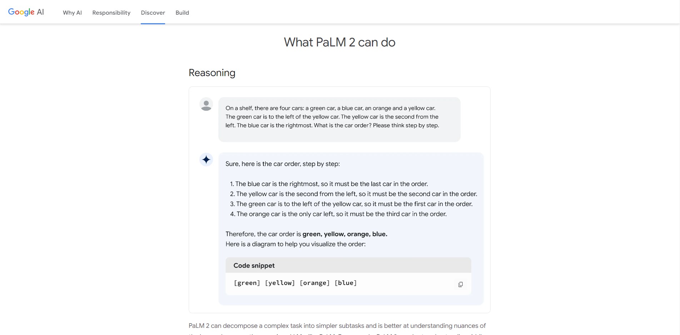Click the "Sure, here is the car order" line
The width and height of the screenshot is (680, 335).
283,164
